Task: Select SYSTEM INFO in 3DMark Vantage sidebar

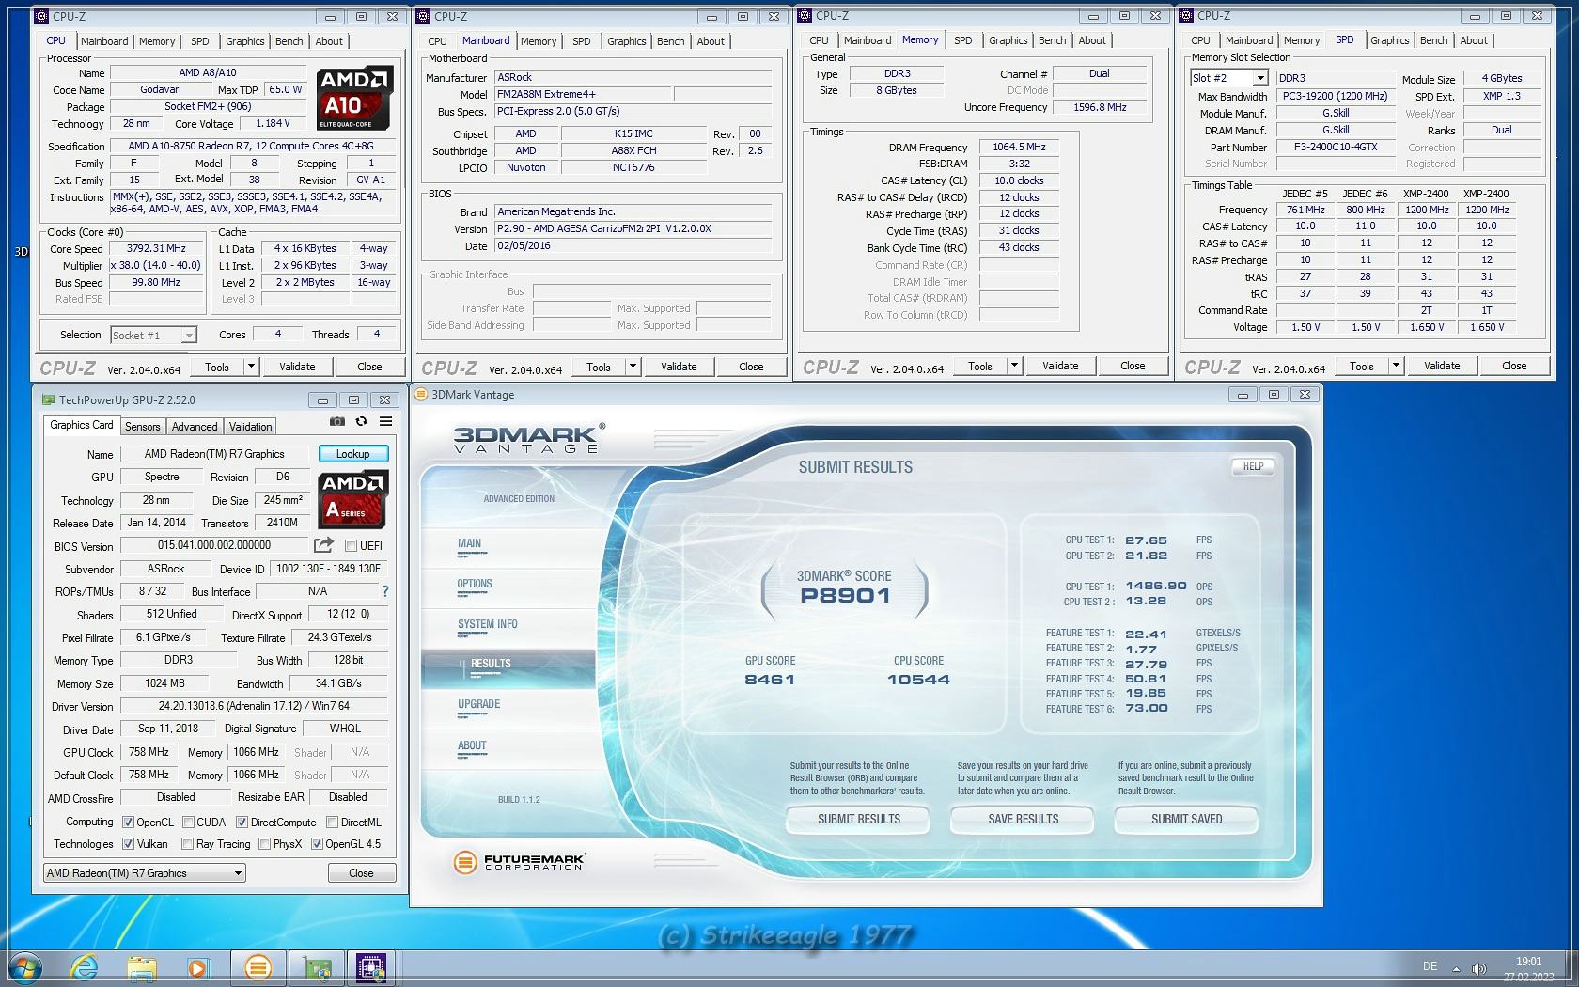Action: [x=488, y=624]
